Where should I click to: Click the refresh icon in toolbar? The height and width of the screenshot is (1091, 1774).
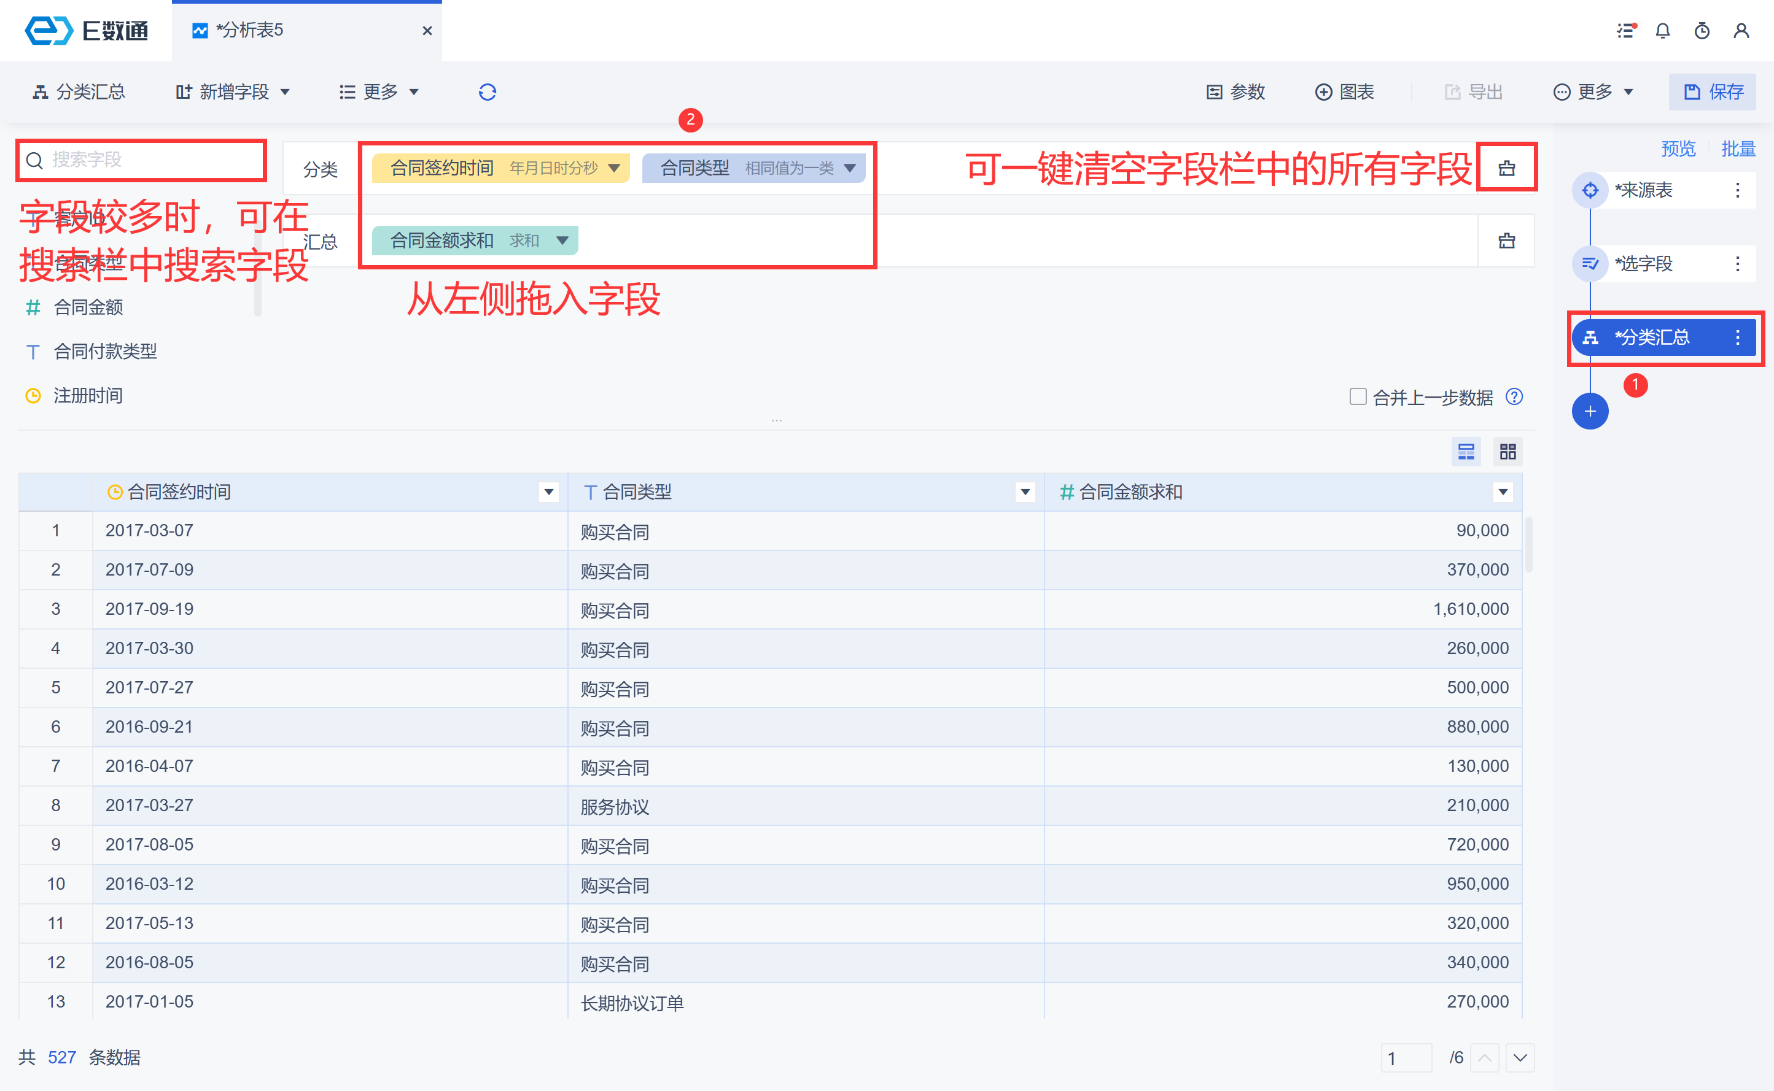[x=488, y=91]
